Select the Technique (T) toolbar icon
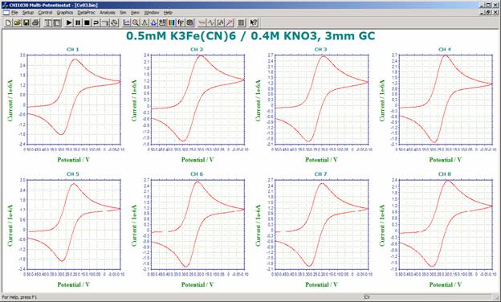This screenshot has height=302, width=501. tap(47, 22)
